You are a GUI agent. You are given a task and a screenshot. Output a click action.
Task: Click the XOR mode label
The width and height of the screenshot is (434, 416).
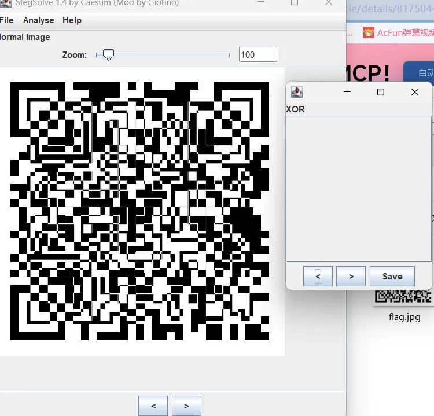click(295, 109)
